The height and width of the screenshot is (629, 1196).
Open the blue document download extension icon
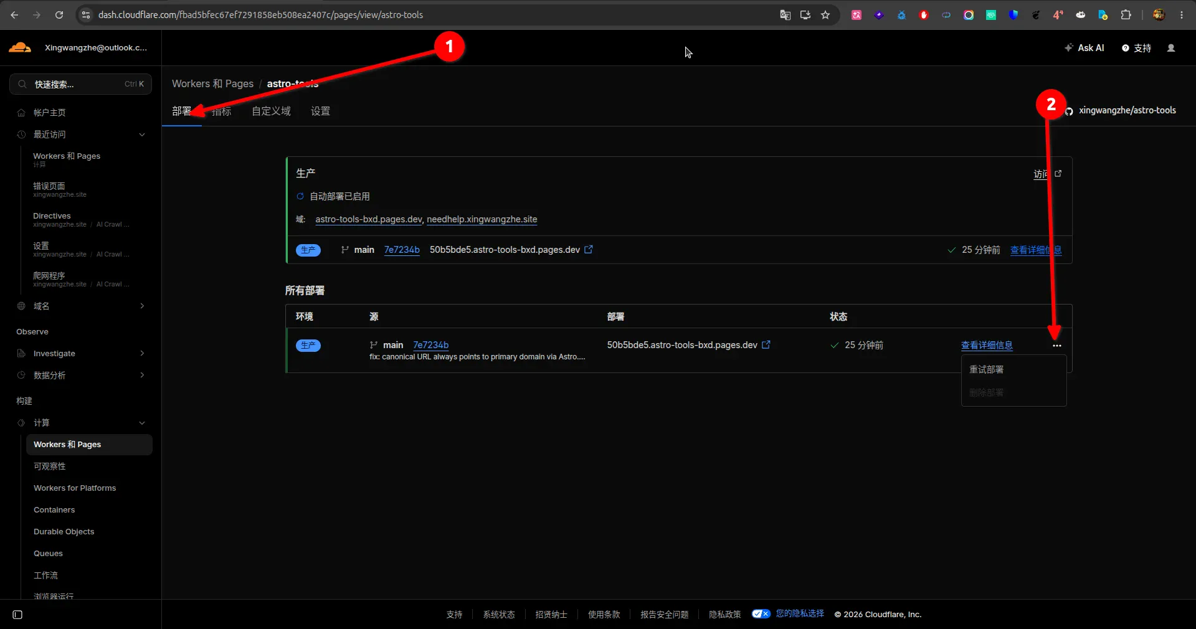click(1103, 15)
